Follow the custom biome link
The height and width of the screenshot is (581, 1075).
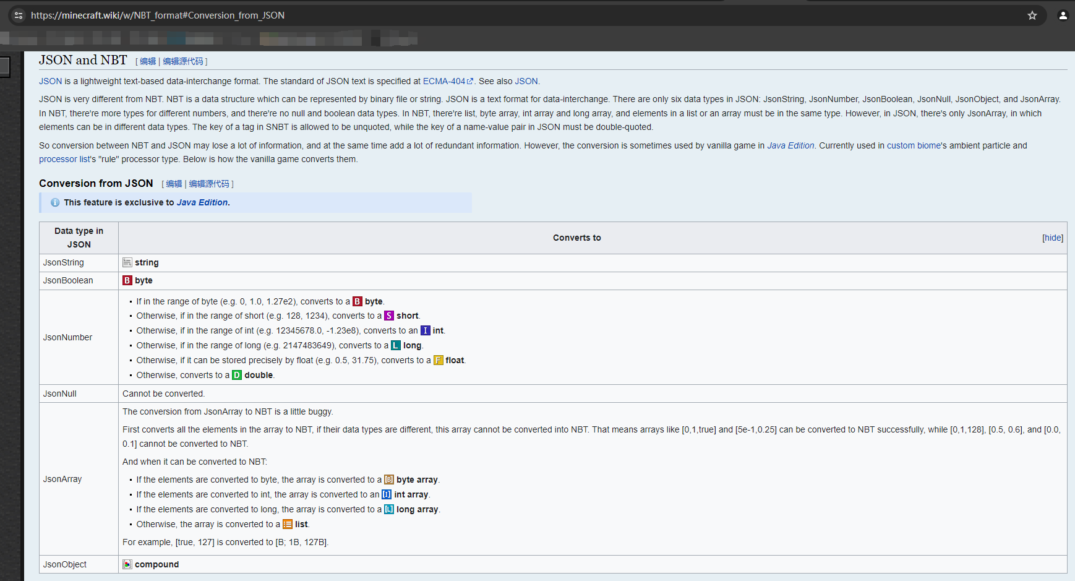click(x=914, y=145)
